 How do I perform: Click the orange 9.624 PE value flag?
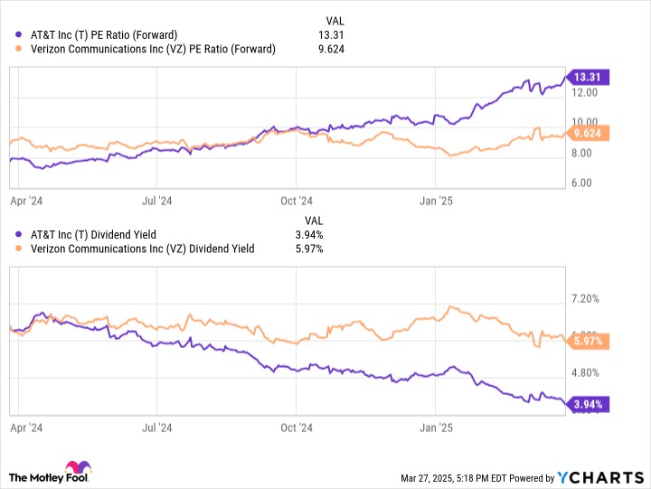(589, 133)
